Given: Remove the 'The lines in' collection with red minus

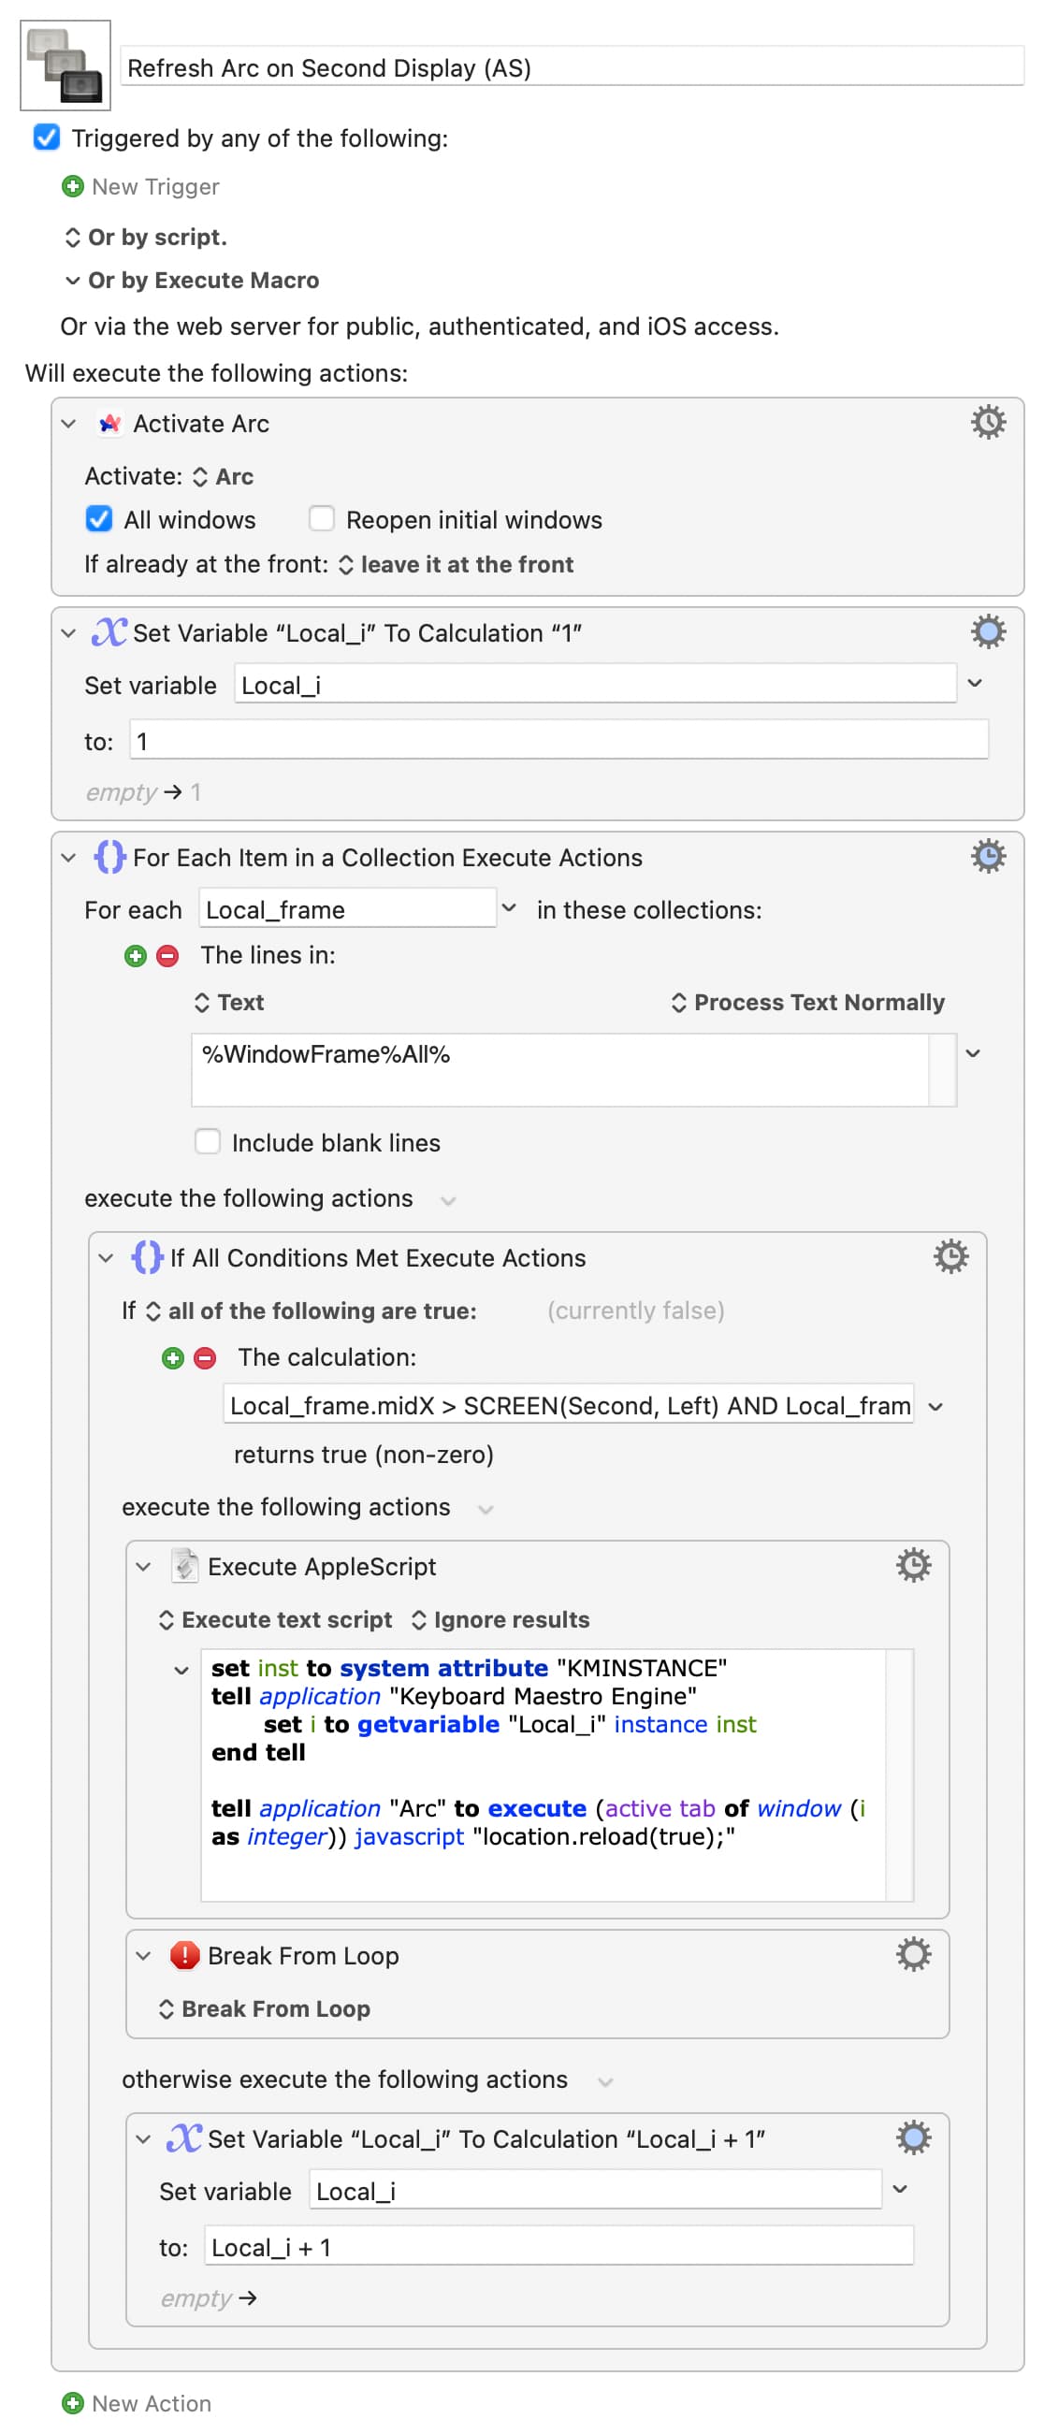Looking at the screenshot, I should pos(167,955).
